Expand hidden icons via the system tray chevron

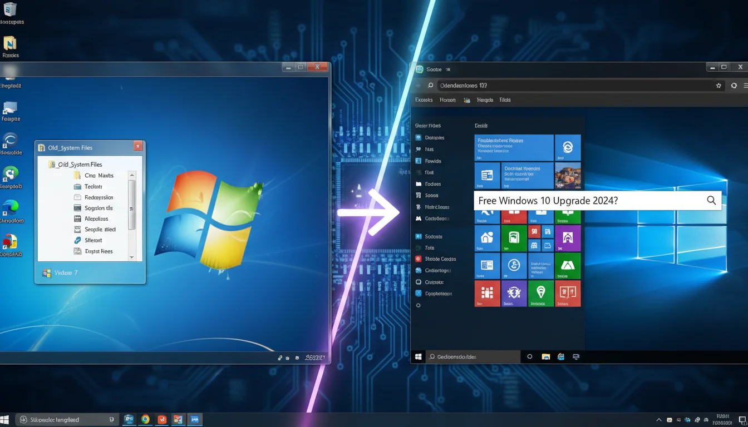point(658,419)
